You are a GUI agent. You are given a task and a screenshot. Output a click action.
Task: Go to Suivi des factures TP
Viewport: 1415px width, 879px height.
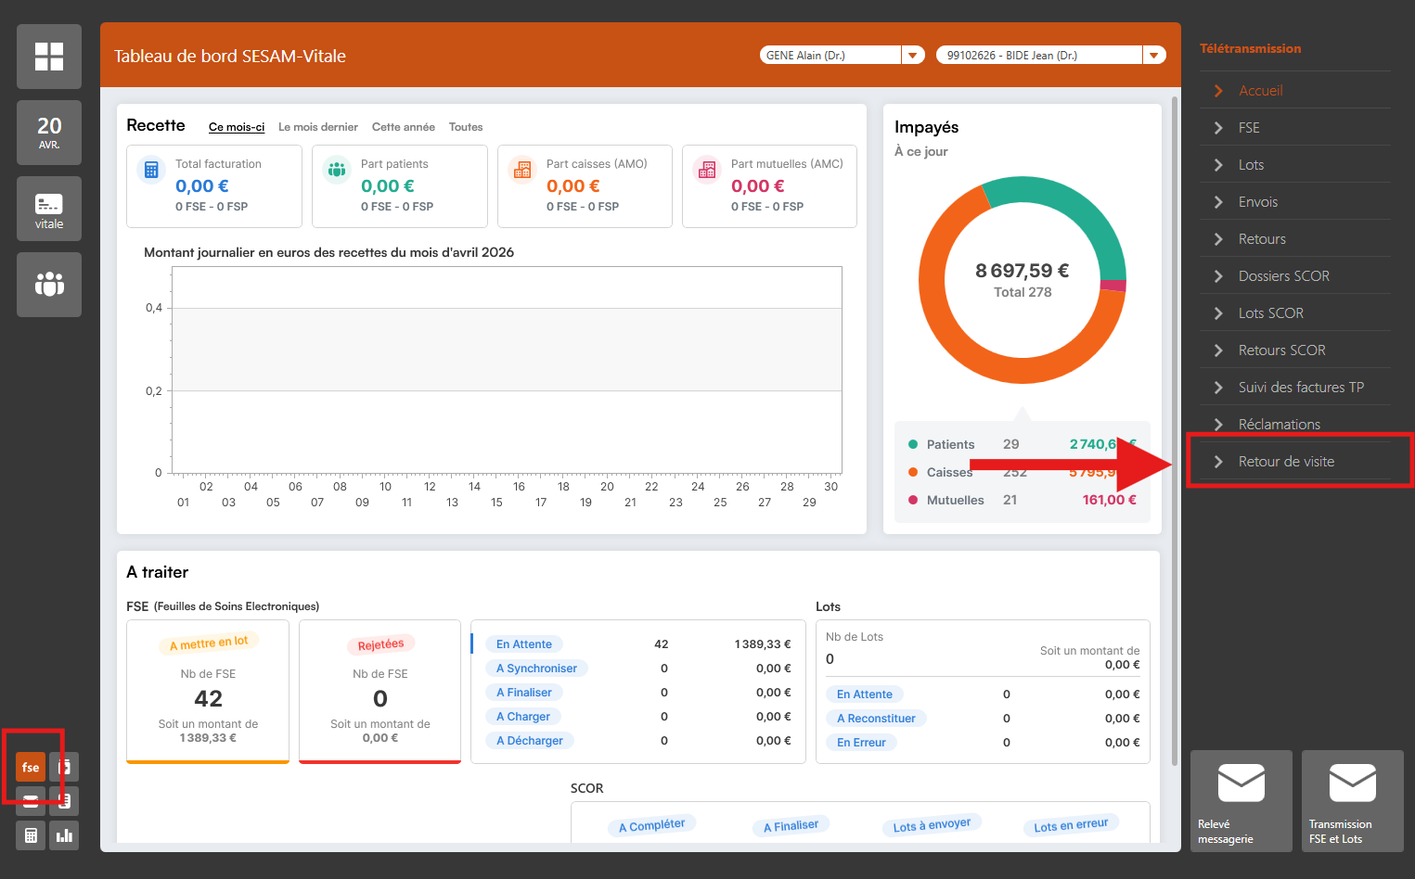pos(1300,388)
